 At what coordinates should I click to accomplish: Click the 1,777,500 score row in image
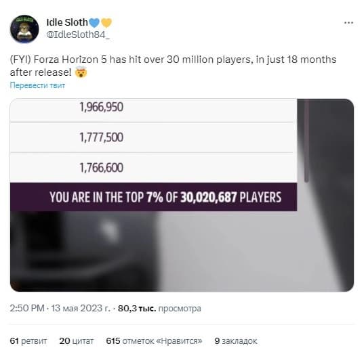click(x=153, y=137)
